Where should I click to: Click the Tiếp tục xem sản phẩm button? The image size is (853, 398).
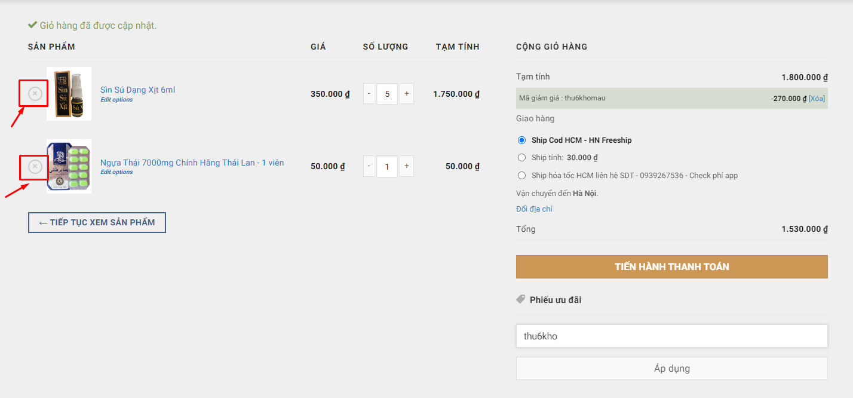click(x=97, y=222)
